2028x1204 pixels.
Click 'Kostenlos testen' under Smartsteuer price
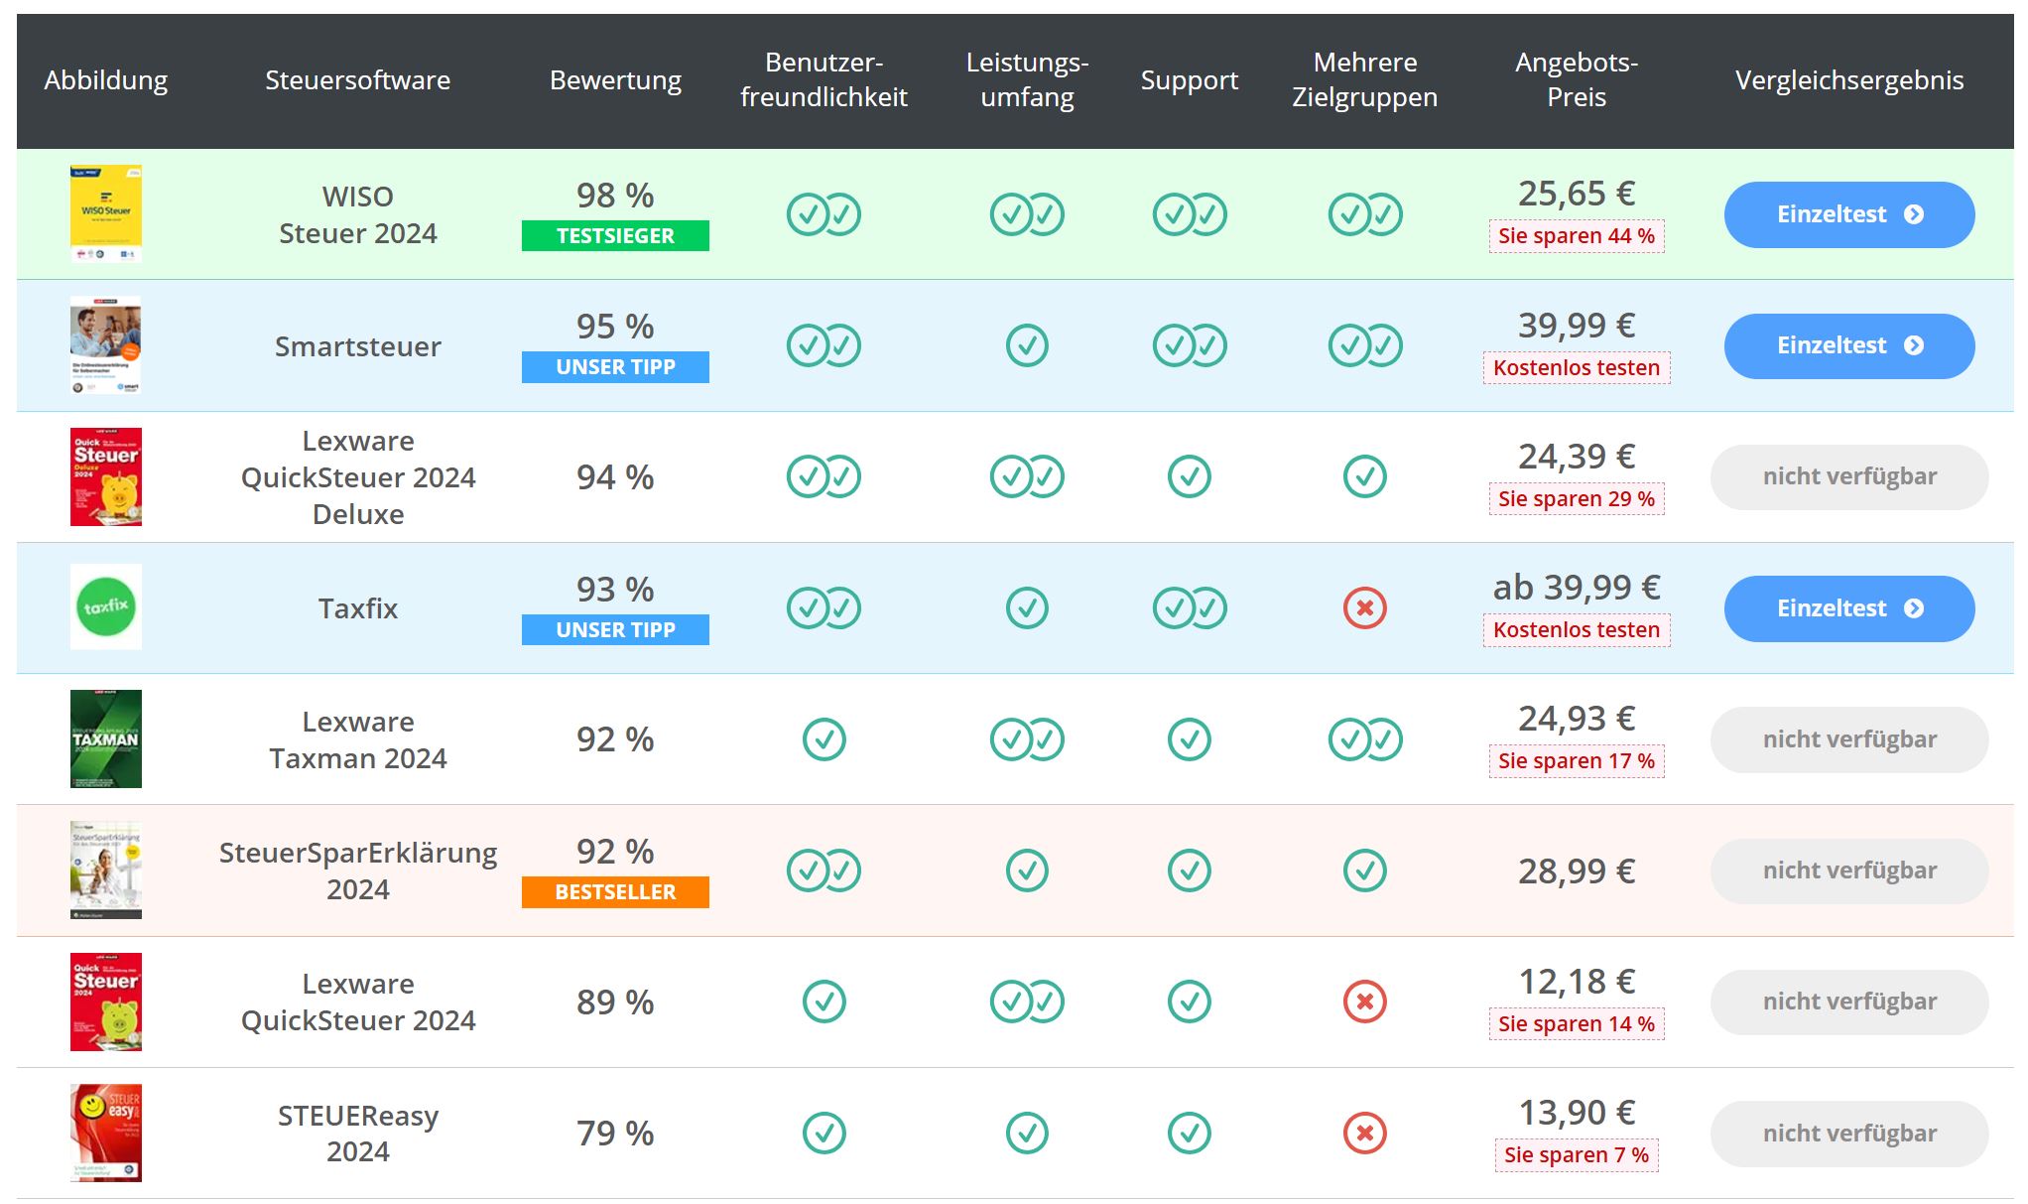[x=1577, y=367]
